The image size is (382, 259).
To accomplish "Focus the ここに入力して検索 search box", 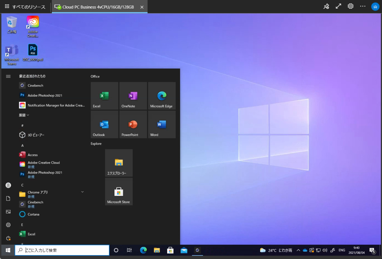I will click(62, 250).
